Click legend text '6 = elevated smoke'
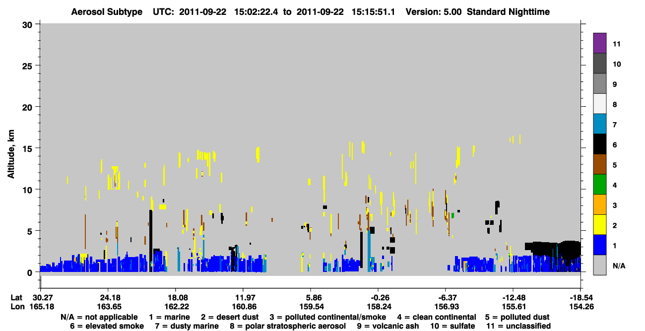The height and width of the screenshot is (331, 645). [x=107, y=326]
